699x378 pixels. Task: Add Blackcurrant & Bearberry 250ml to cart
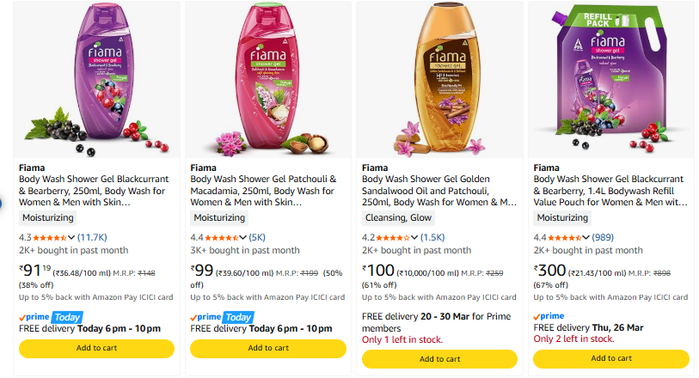point(96,348)
